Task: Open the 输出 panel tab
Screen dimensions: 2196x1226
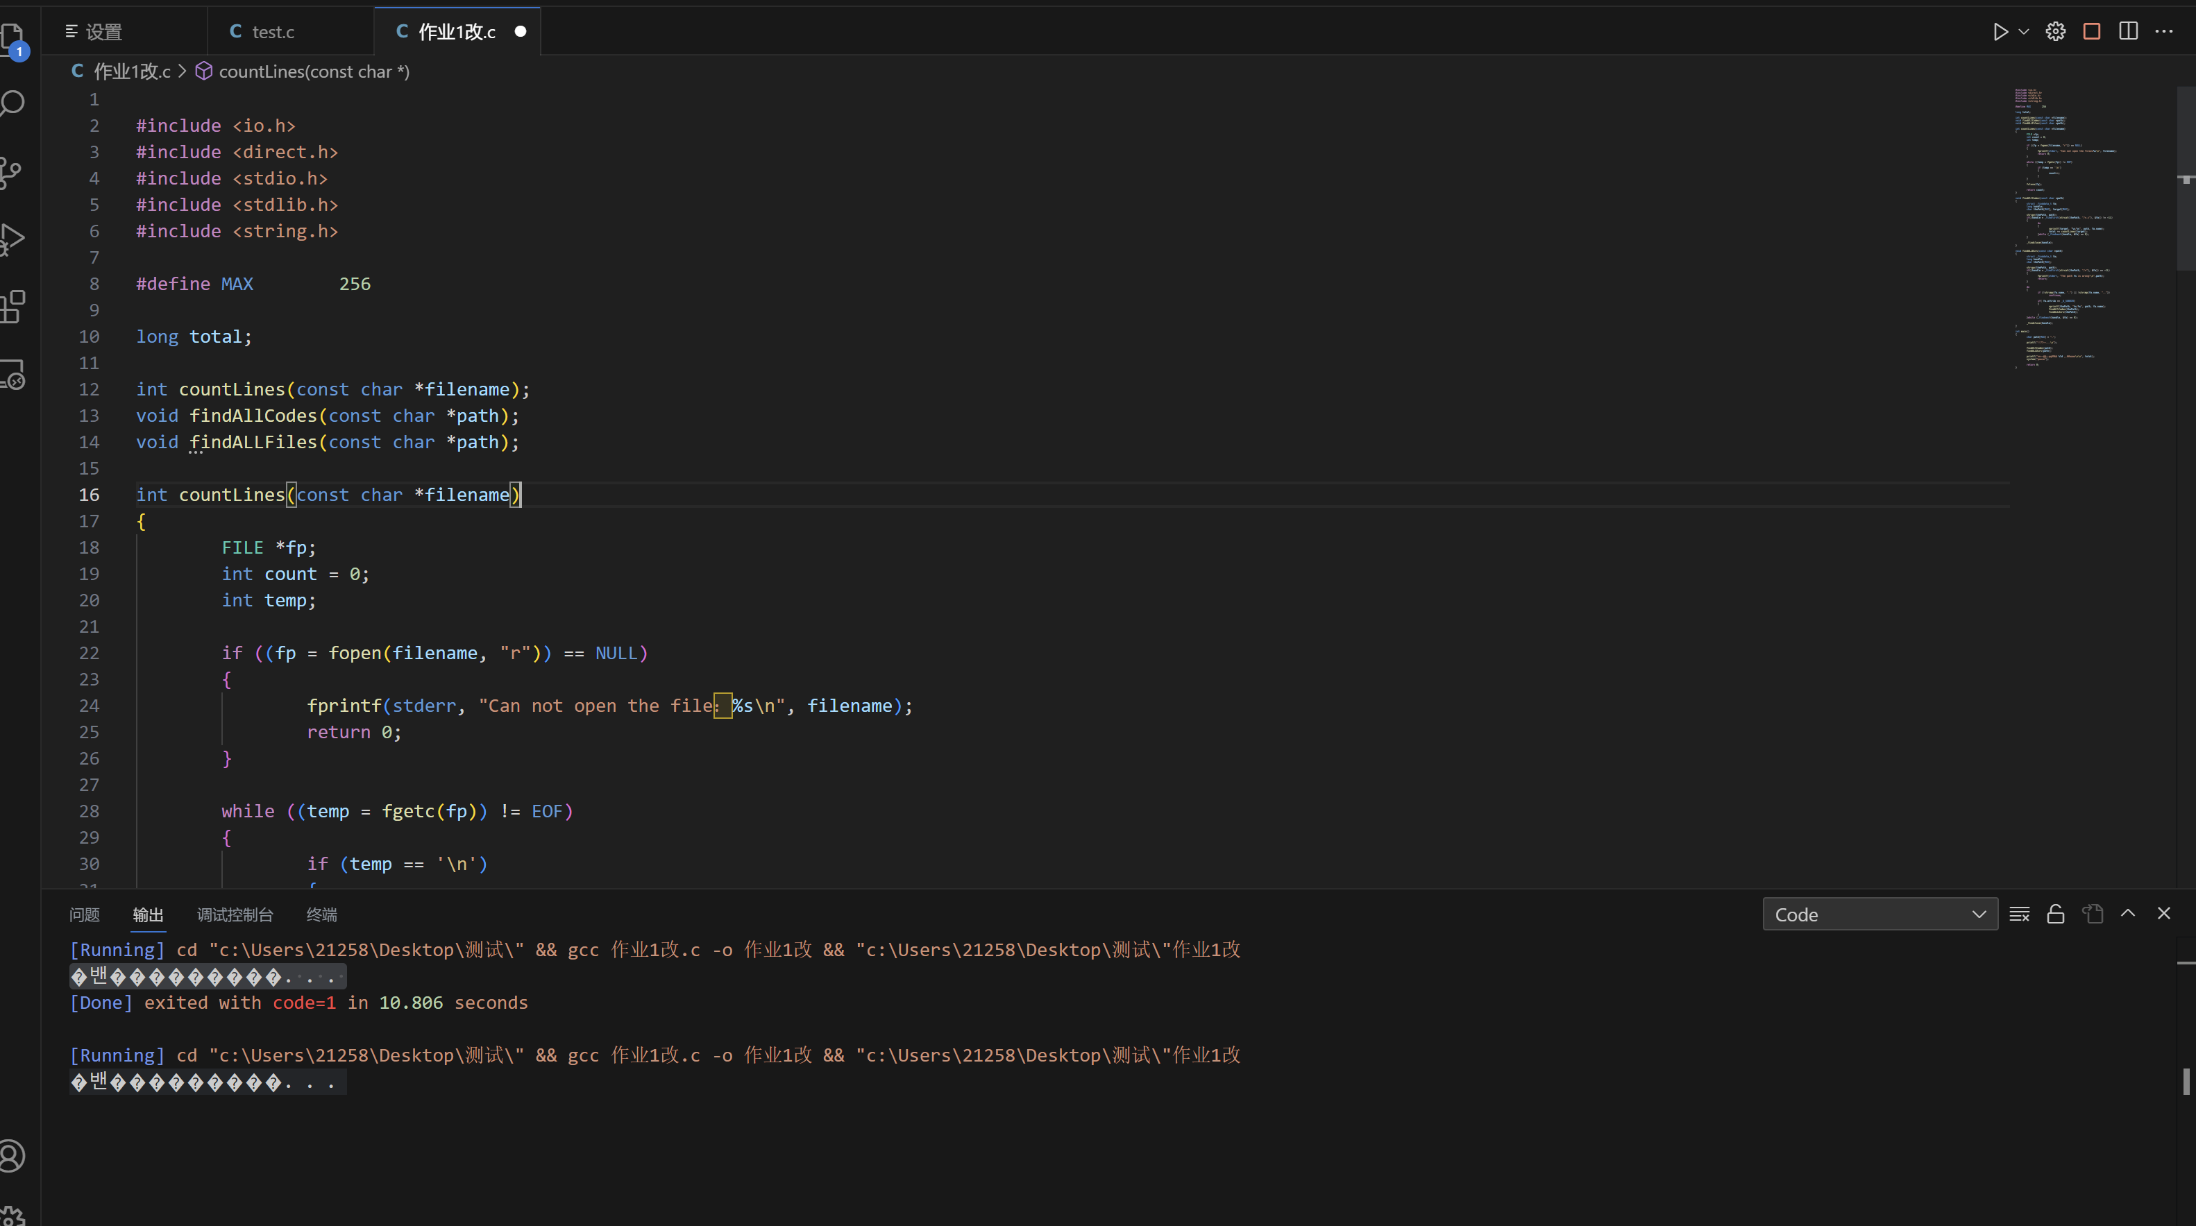Action: [x=149, y=914]
